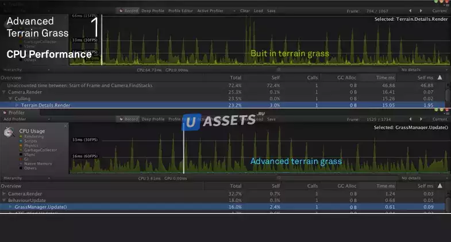451x242 pixels.
Task: Click the Overview header in GrassManager profiler
Action: [x=11, y=186]
